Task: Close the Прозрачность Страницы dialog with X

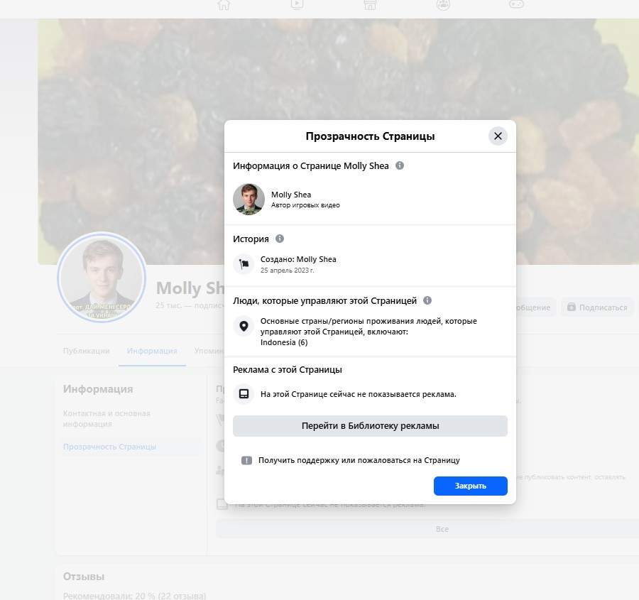Action: coord(498,136)
